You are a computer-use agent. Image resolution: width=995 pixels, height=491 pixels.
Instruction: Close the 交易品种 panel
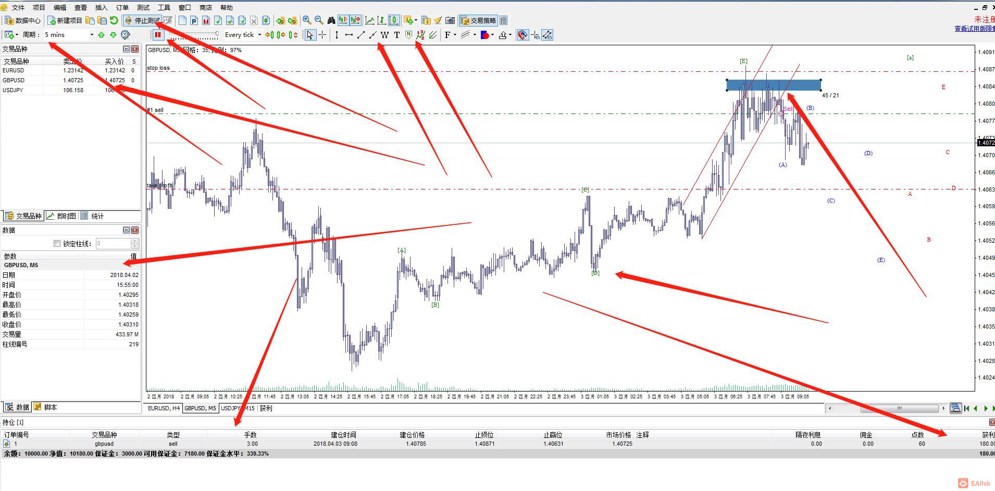[135, 48]
